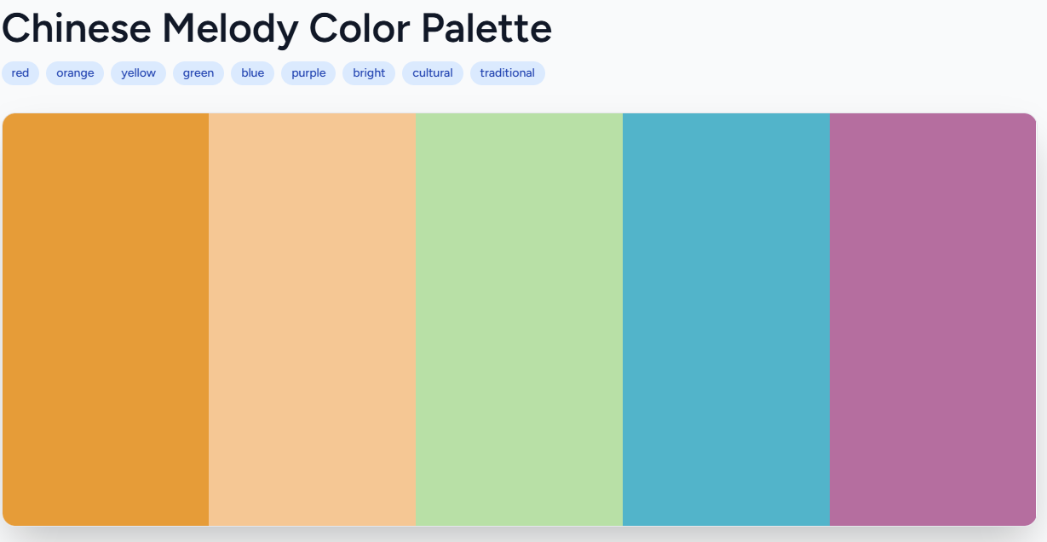Click the purple tag
The image size is (1047, 542).
[308, 73]
